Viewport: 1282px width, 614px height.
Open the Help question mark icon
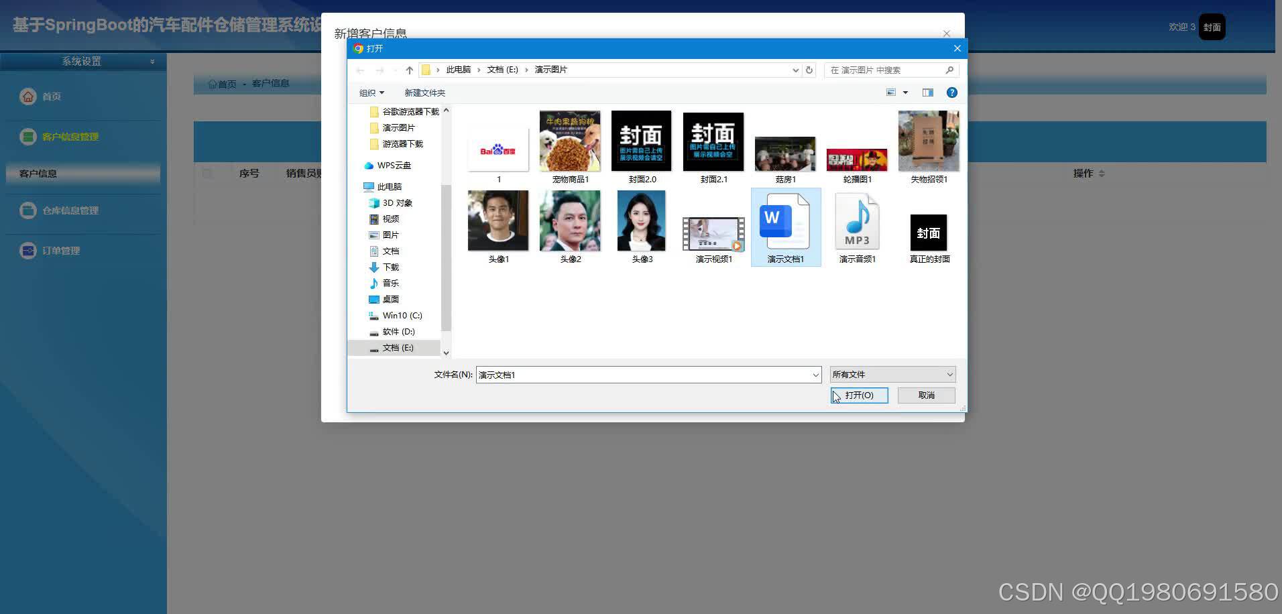point(952,93)
